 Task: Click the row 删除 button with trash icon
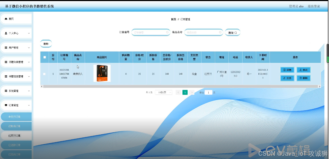[x=304, y=78]
